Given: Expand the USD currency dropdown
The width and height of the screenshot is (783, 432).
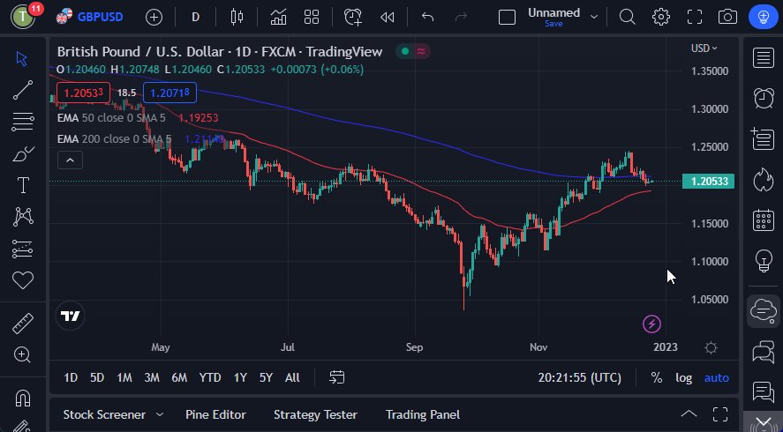Looking at the screenshot, I should pyautogui.click(x=704, y=48).
